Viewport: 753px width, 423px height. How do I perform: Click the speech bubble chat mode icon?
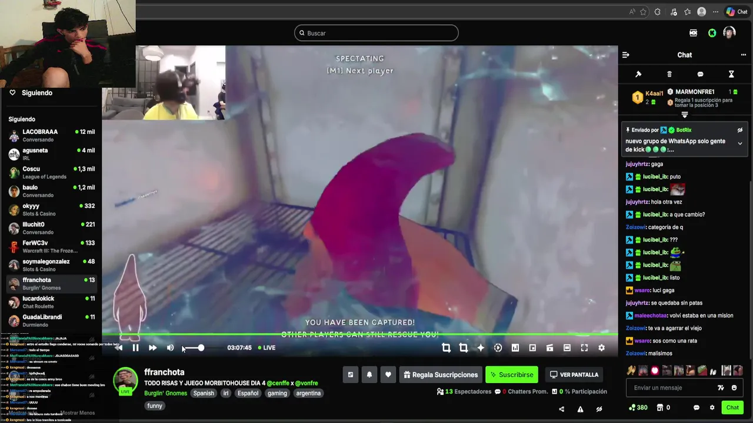pyautogui.click(x=700, y=74)
